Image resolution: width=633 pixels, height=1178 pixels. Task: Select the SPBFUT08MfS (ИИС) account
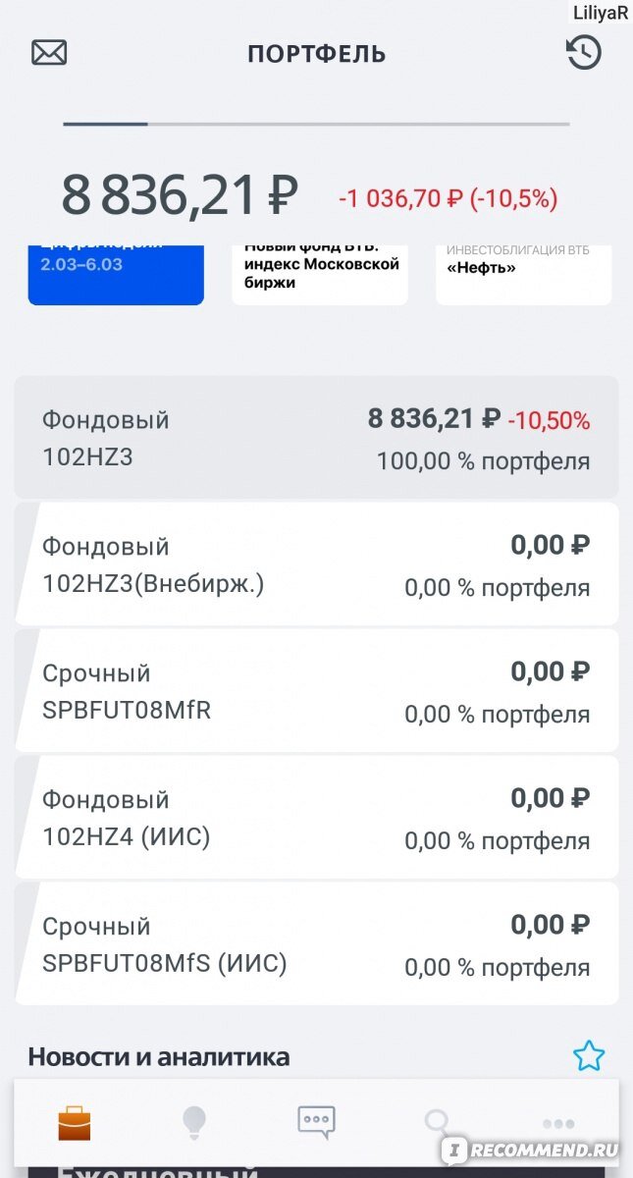point(316,943)
